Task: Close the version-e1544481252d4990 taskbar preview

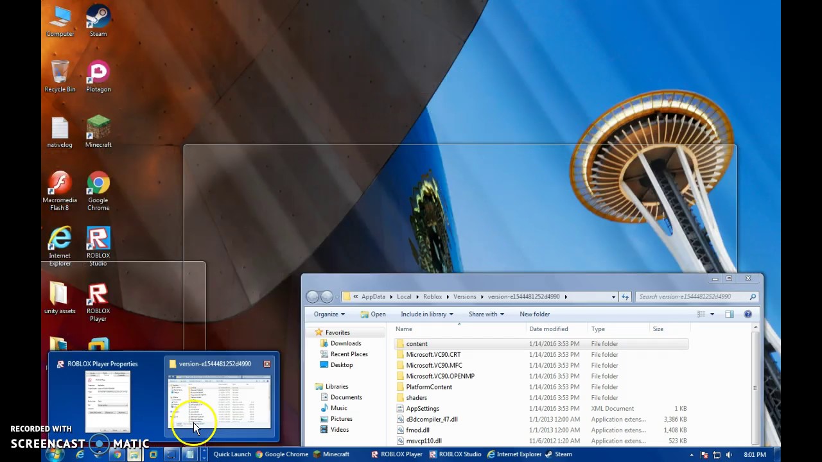Action: click(x=267, y=364)
